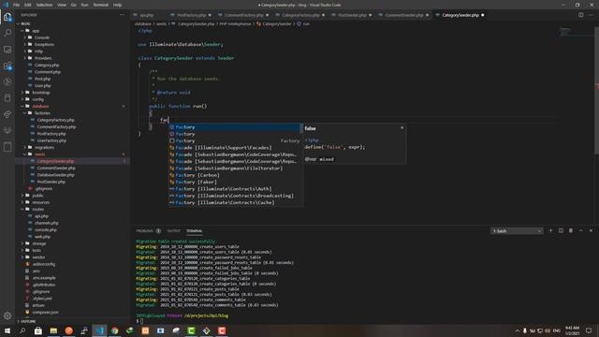Switch to the PostFactory.php tab
Viewport: 599px width, 337px height.
[x=191, y=15]
